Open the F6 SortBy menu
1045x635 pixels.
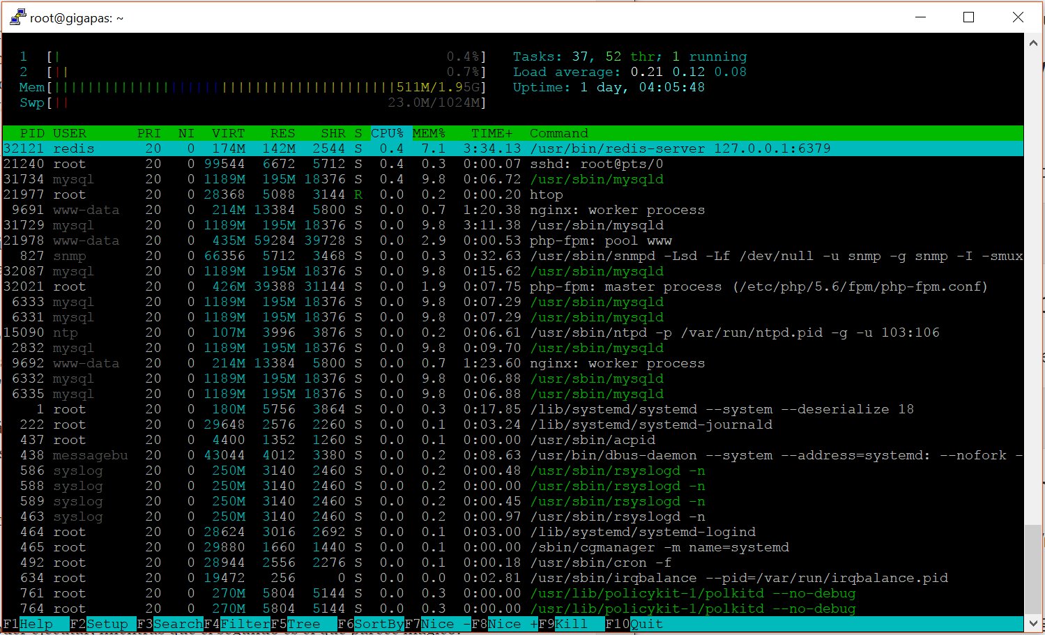(x=379, y=624)
